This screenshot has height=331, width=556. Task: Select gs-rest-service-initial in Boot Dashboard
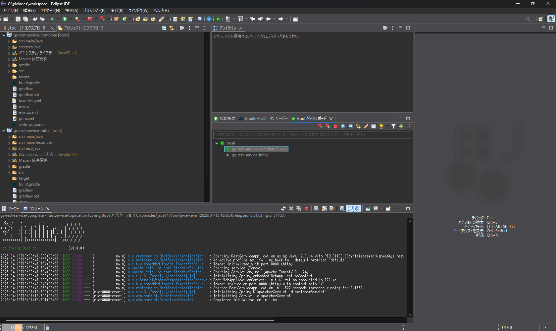click(x=250, y=155)
